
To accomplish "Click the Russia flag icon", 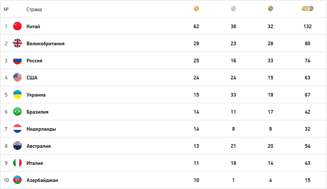I will pos(17,60).
